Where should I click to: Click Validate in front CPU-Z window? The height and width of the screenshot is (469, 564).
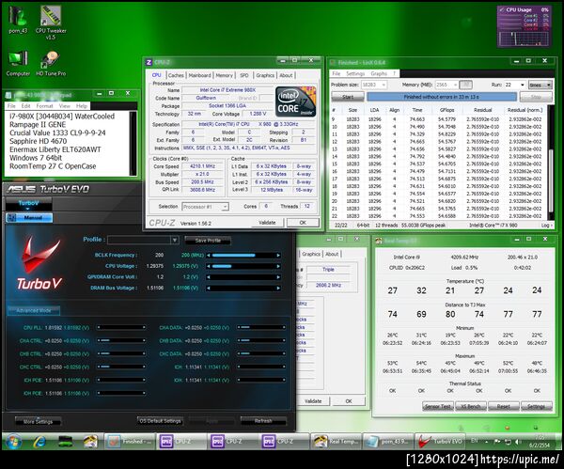(267, 223)
